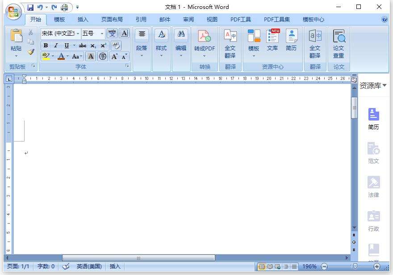The width and height of the screenshot is (393, 275).
Task: Grow font size with large A icon
Action: tap(114, 56)
